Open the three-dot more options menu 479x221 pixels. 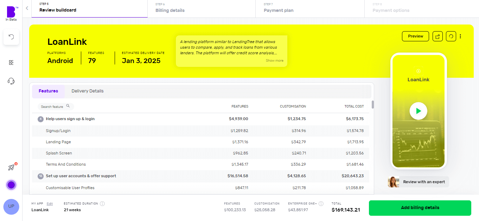(x=460, y=36)
